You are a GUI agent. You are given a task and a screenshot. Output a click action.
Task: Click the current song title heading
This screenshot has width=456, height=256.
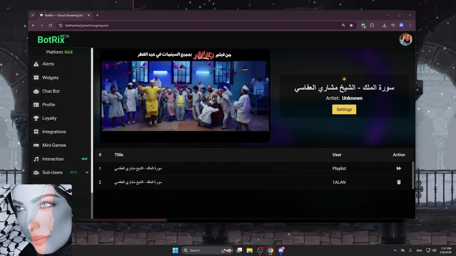click(x=344, y=88)
